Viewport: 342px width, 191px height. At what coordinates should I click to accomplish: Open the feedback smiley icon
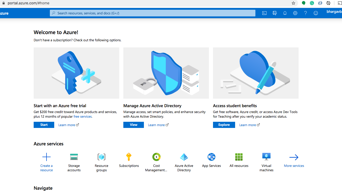[x=316, y=13]
